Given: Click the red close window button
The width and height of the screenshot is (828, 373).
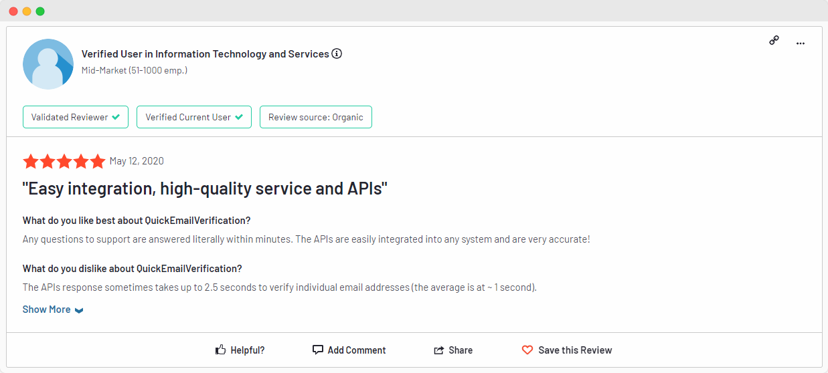Looking at the screenshot, I should coord(13,11).
